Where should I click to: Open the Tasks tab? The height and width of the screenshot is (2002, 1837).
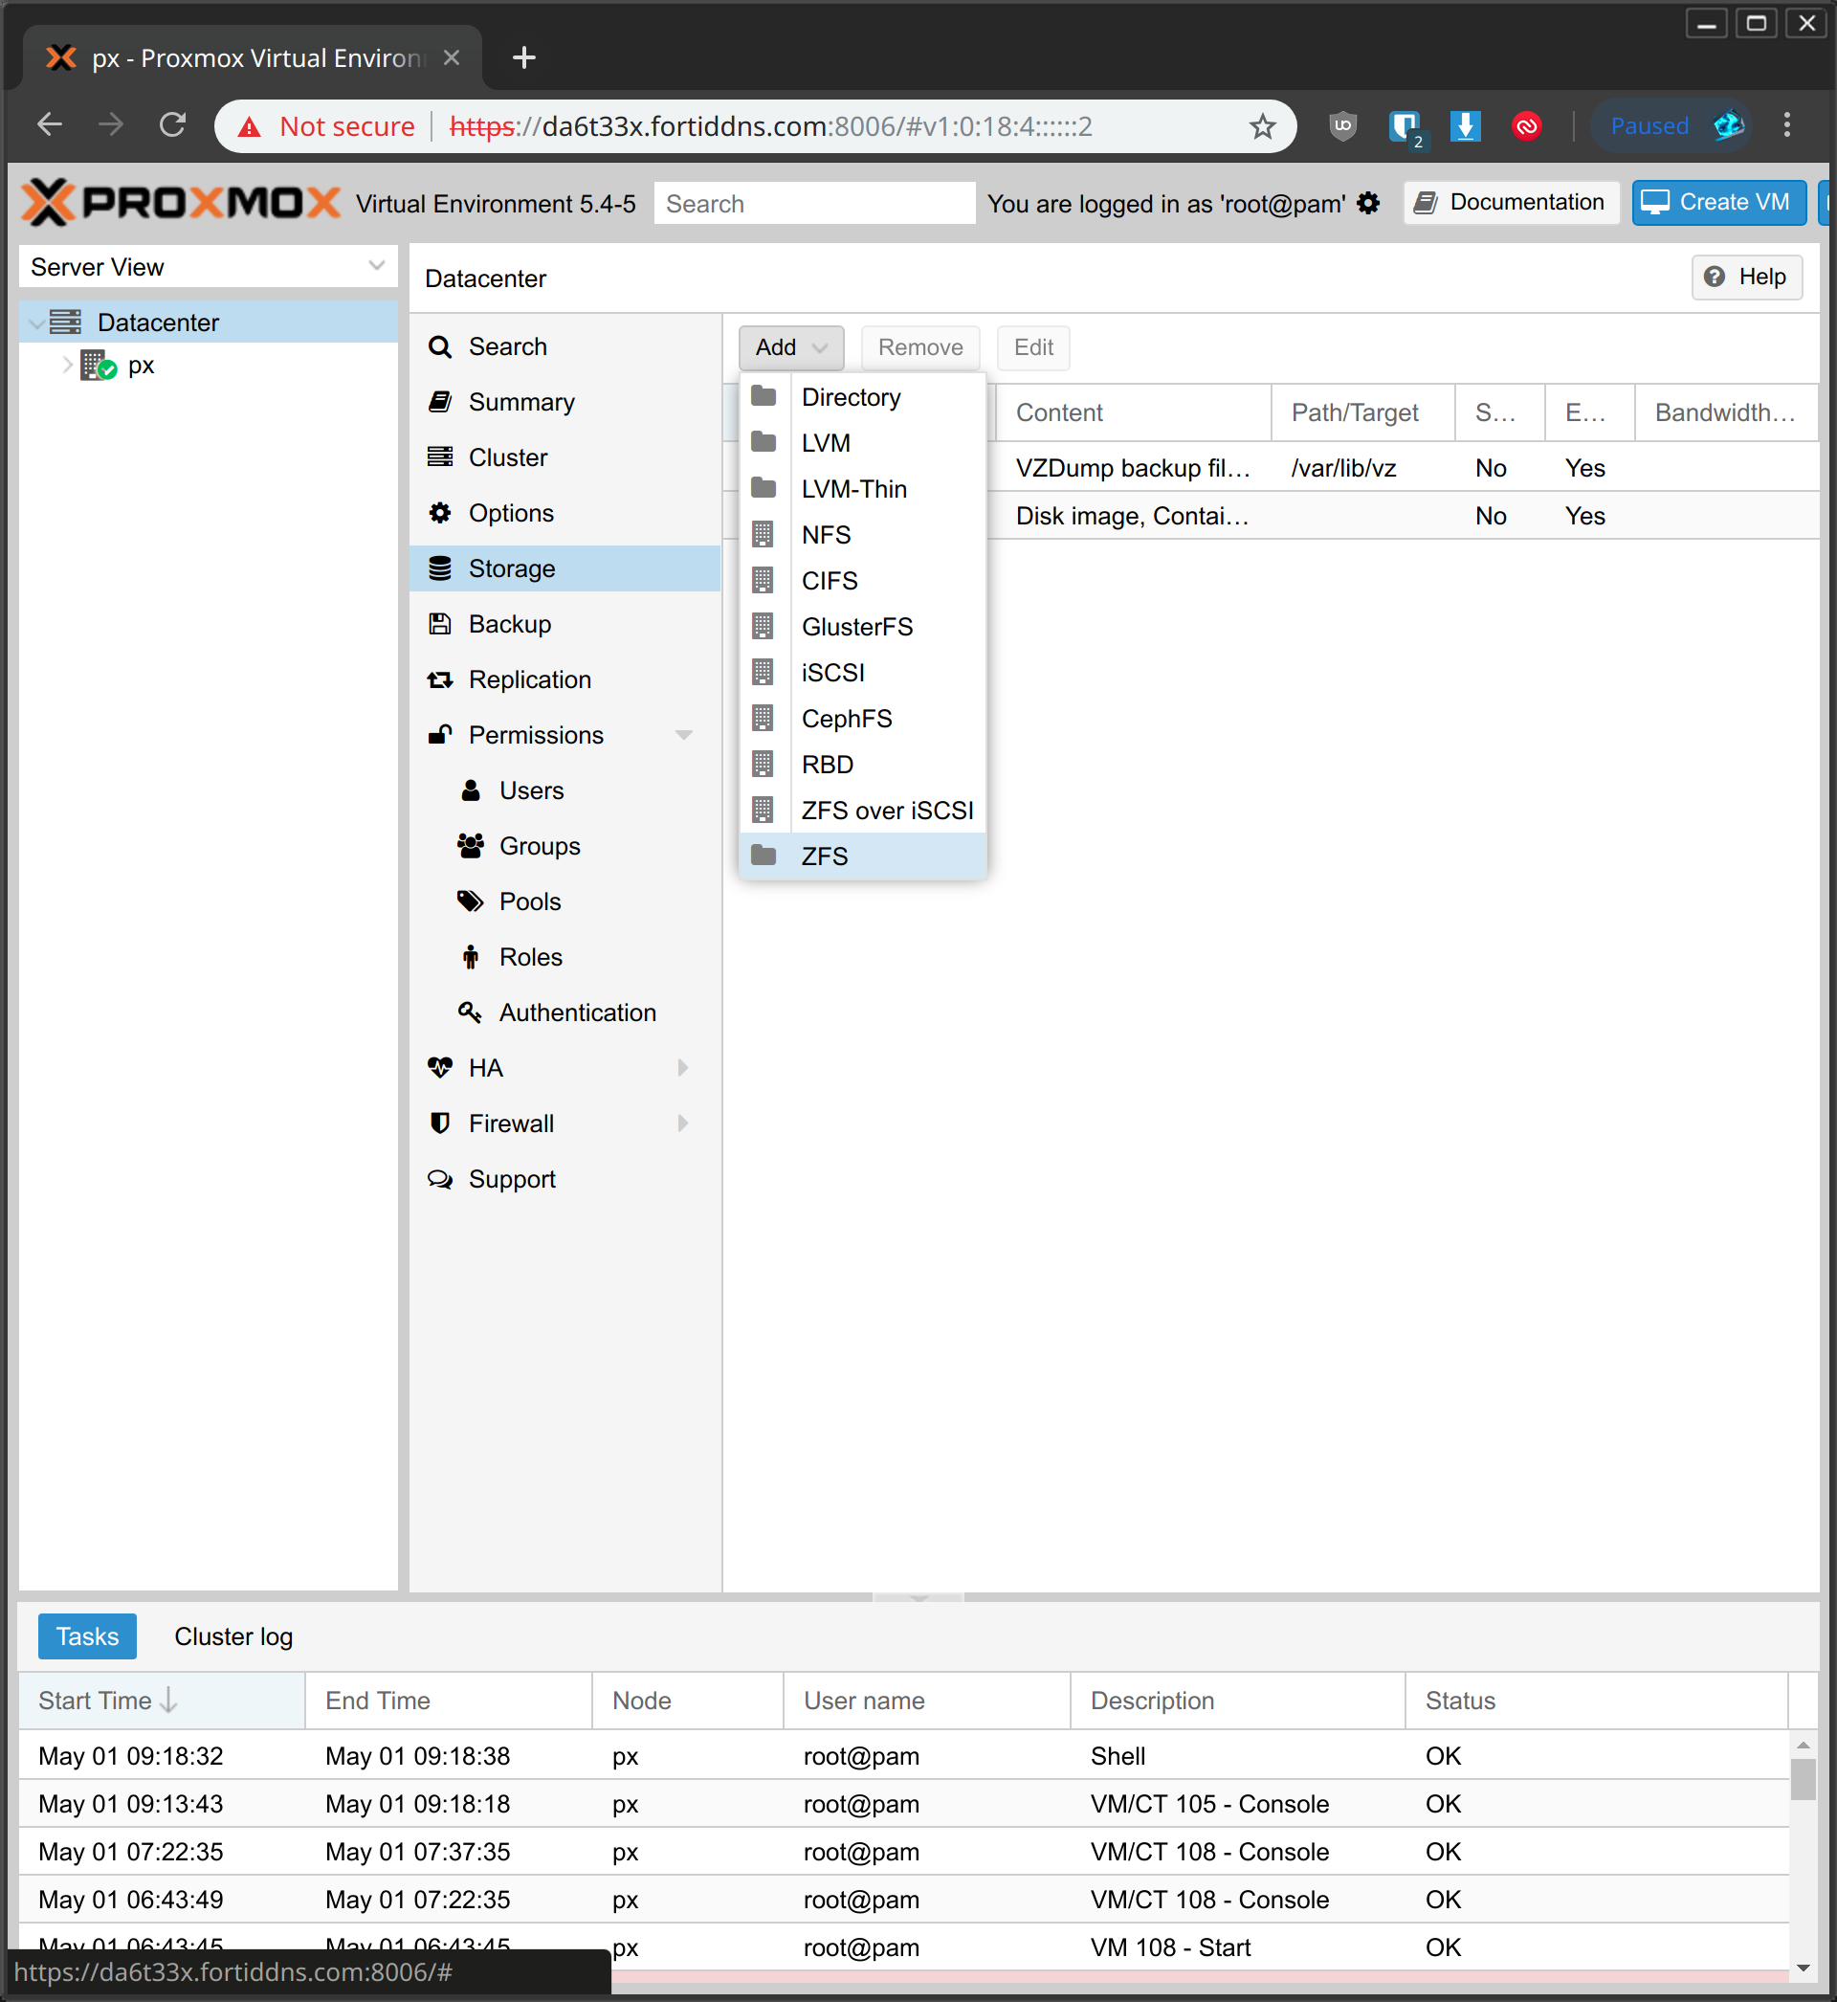point(87,1637)
